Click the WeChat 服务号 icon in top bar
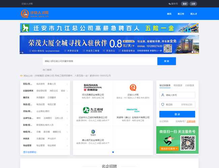Screen dimensions: 219x168 170,4
